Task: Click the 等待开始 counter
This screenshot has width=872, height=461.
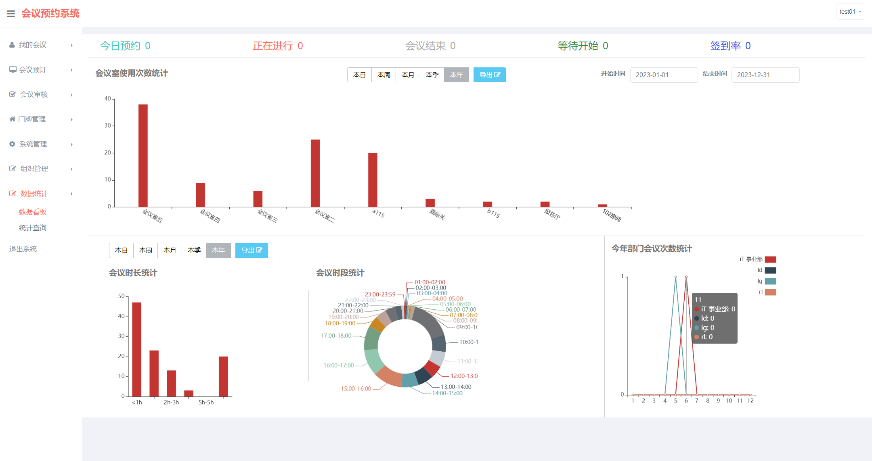Action: coord(583,46)
